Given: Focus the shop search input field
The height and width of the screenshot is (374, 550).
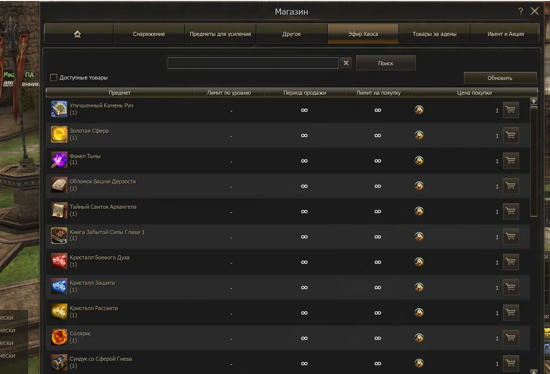Looking at the screenshot, I should click(253, 63).
